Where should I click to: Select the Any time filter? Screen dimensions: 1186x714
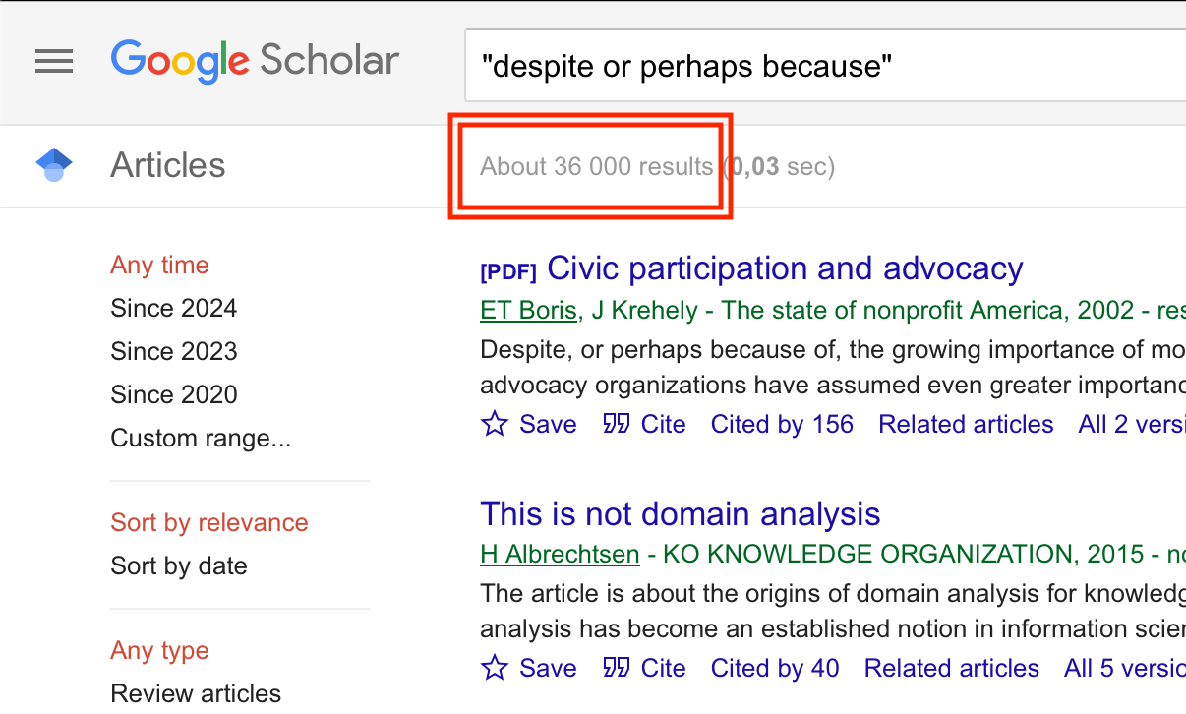[159, 265]
